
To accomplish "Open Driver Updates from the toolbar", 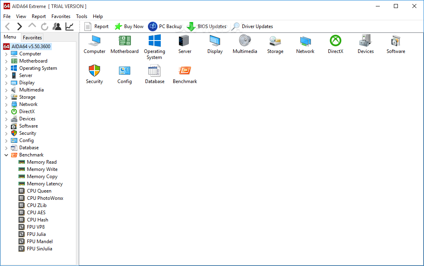I will click(252, 26).
